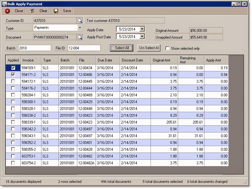Click the Bulk Apply Payment title icon
The image size is (252, 189).
click(x=4, y=4)
